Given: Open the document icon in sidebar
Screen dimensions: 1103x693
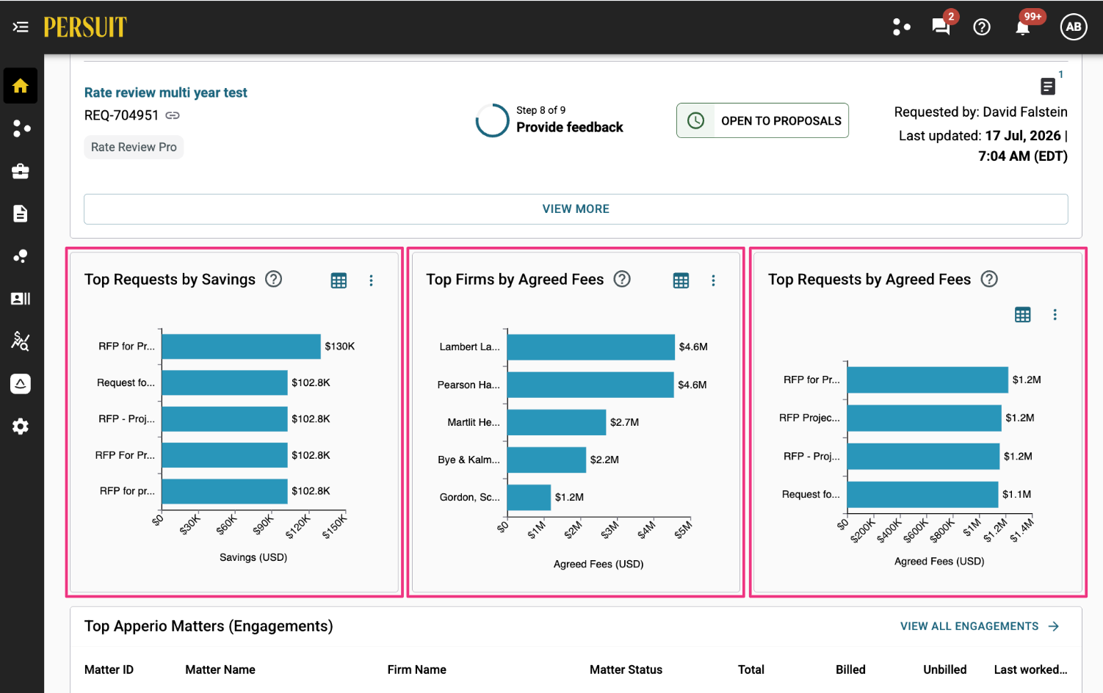Looking at the screenshot, I should (21, 214).
